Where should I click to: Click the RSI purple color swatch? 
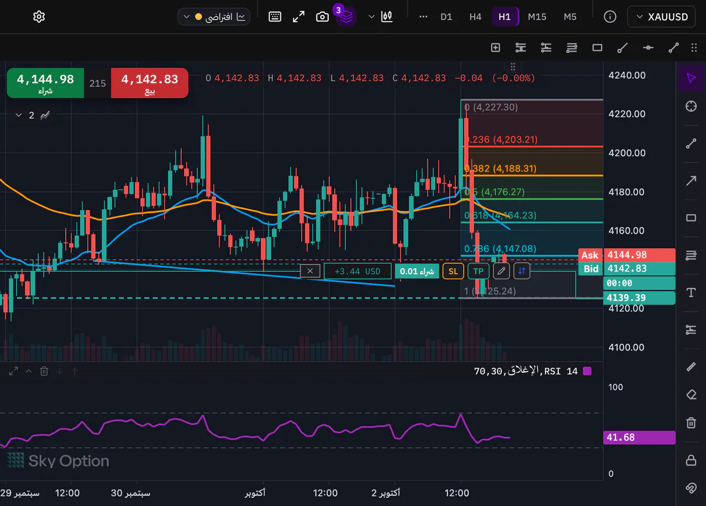tap(587, 371)
